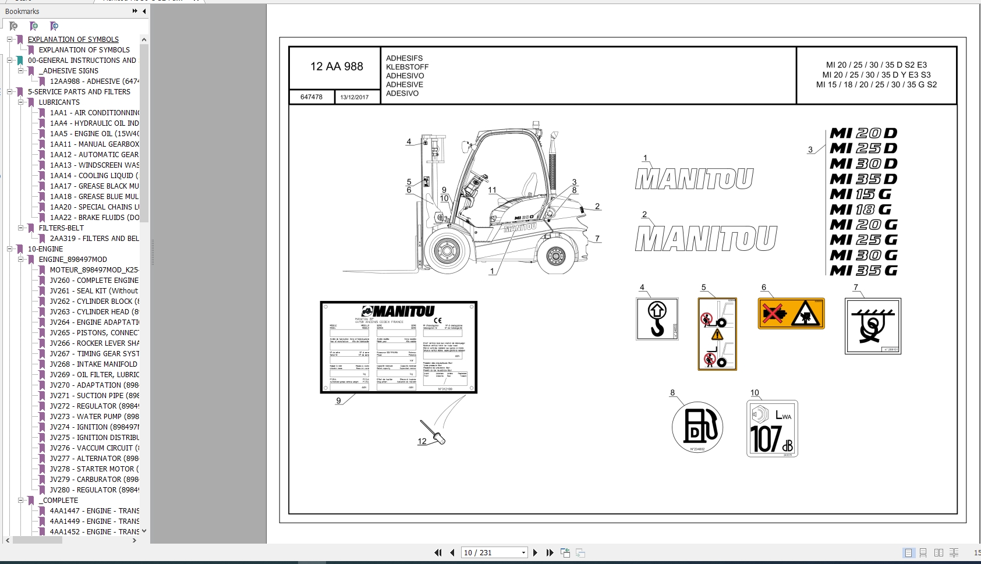981x564 pixels.
Task: Open the 2AA319 - FILTERS AND BELT bookmark
Action: pyautogui.click(x=94, y=239)
